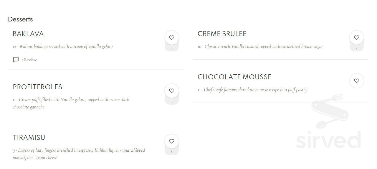The height and width of the screenshot is (169, 377).
Task: Click the Tiramisu like count badge
Action: coord(172,152)
